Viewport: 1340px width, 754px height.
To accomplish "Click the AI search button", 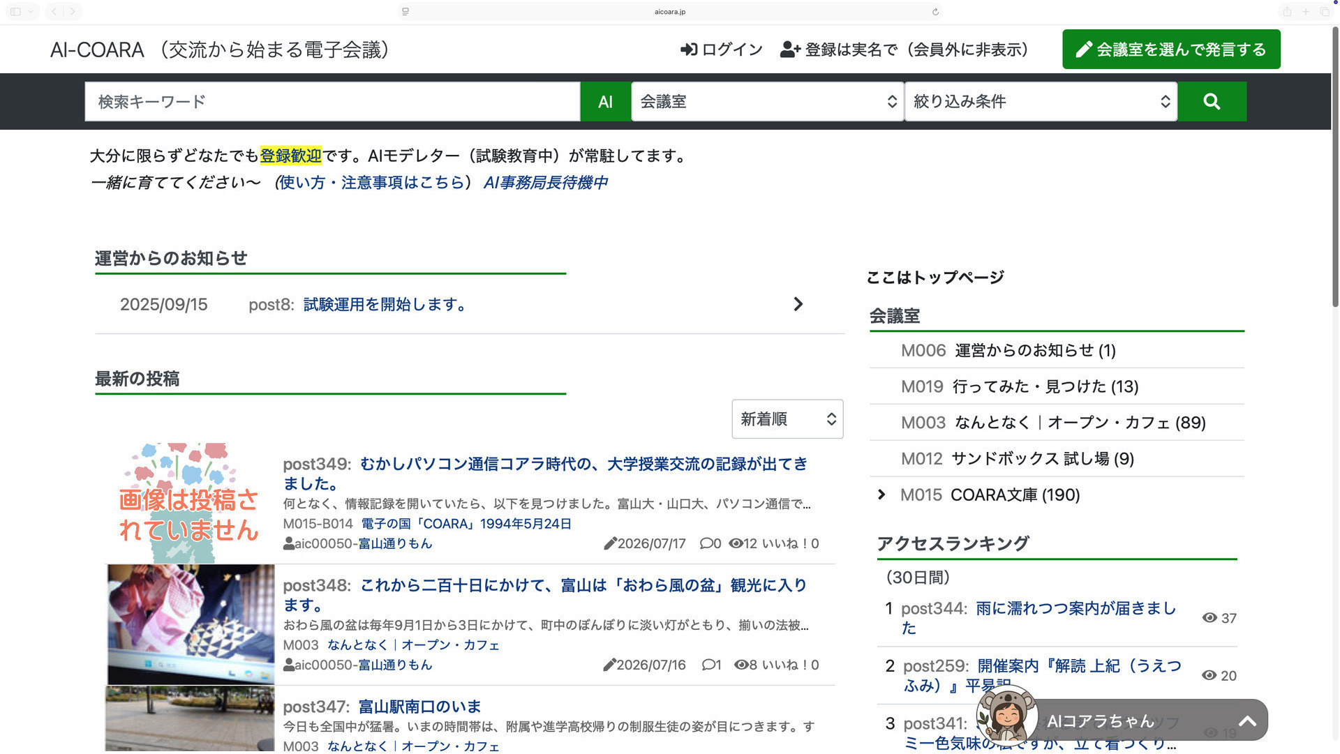I will 605,102.
